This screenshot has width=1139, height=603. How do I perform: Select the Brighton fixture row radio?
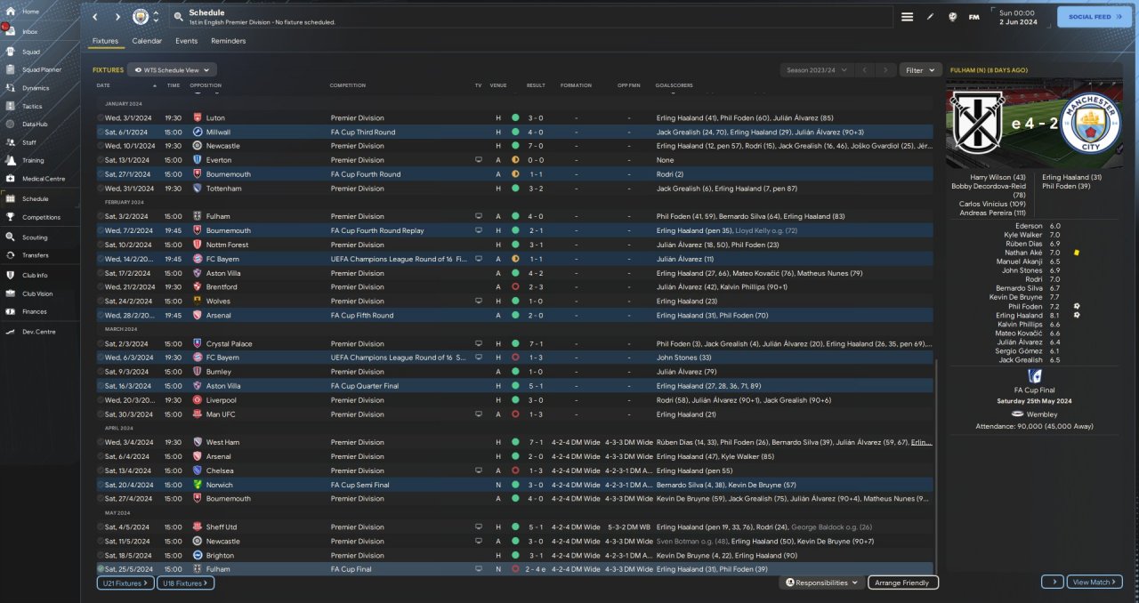pos(101,555)
